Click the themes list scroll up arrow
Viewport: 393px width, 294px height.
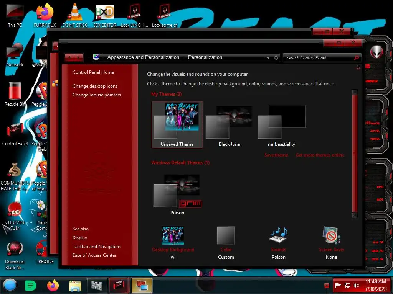click(x=355, y=92)
